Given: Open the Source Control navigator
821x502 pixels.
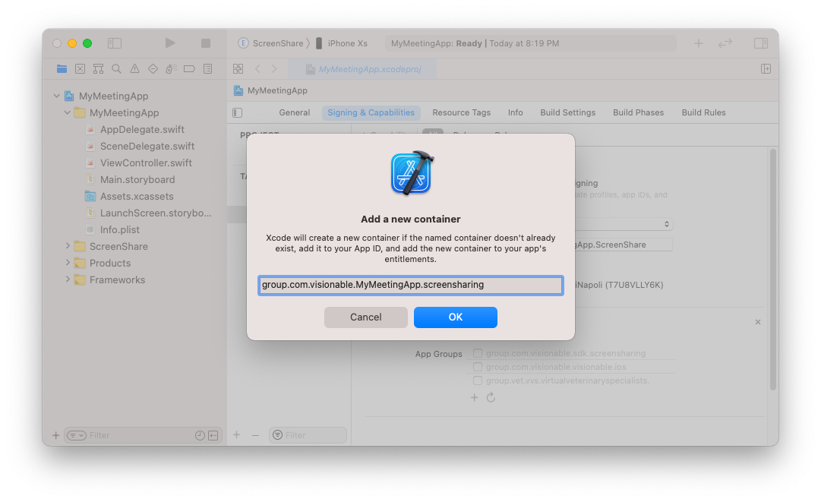Looking at the screenshot, I should 80,68.
